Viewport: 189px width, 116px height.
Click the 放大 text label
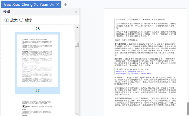[14, 20]
